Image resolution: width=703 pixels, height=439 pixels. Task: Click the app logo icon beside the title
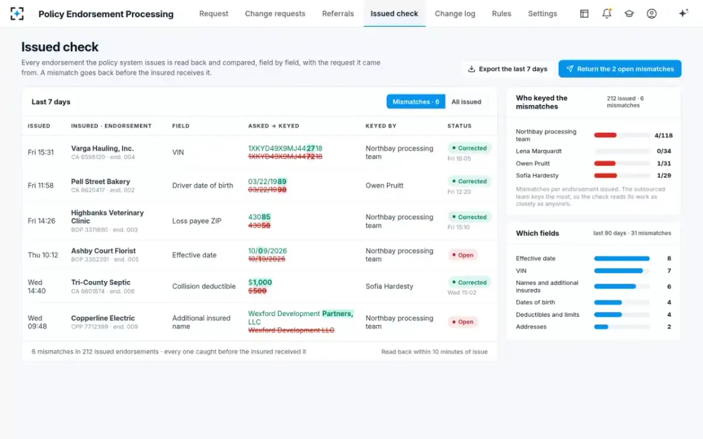pyautogui.click(x=17, y=13)
